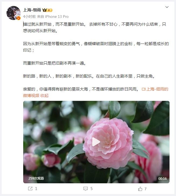
Task: Play the camellia flower video
Action: 96,142
